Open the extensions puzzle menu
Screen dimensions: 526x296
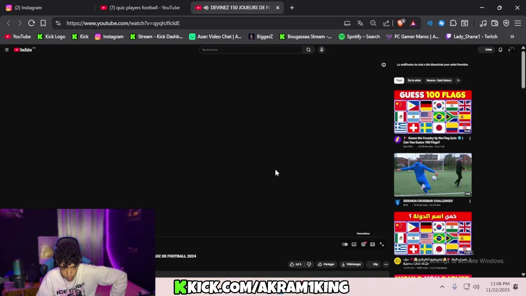pyautogui.click(x=453, y=23)
